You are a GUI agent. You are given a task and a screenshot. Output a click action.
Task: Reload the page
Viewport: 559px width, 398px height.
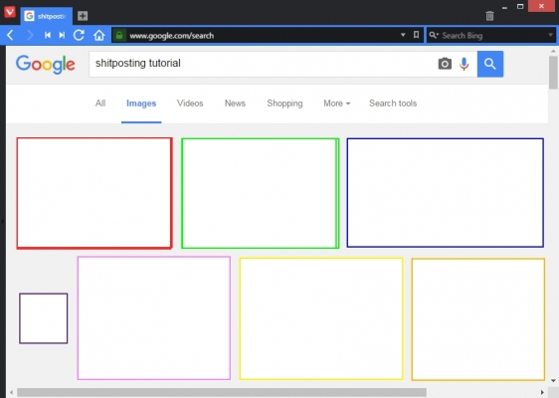[79, 35]
